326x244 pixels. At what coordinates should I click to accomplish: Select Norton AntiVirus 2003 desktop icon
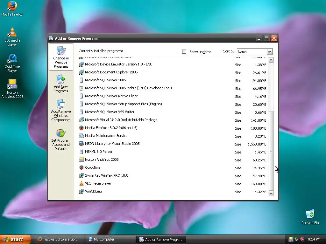12,89
